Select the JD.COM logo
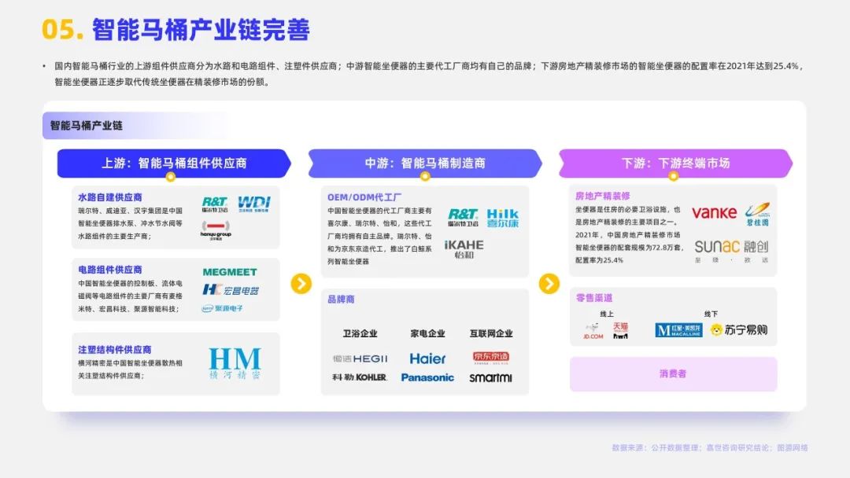This screenshot has height=478, width=850. (593, 331)
